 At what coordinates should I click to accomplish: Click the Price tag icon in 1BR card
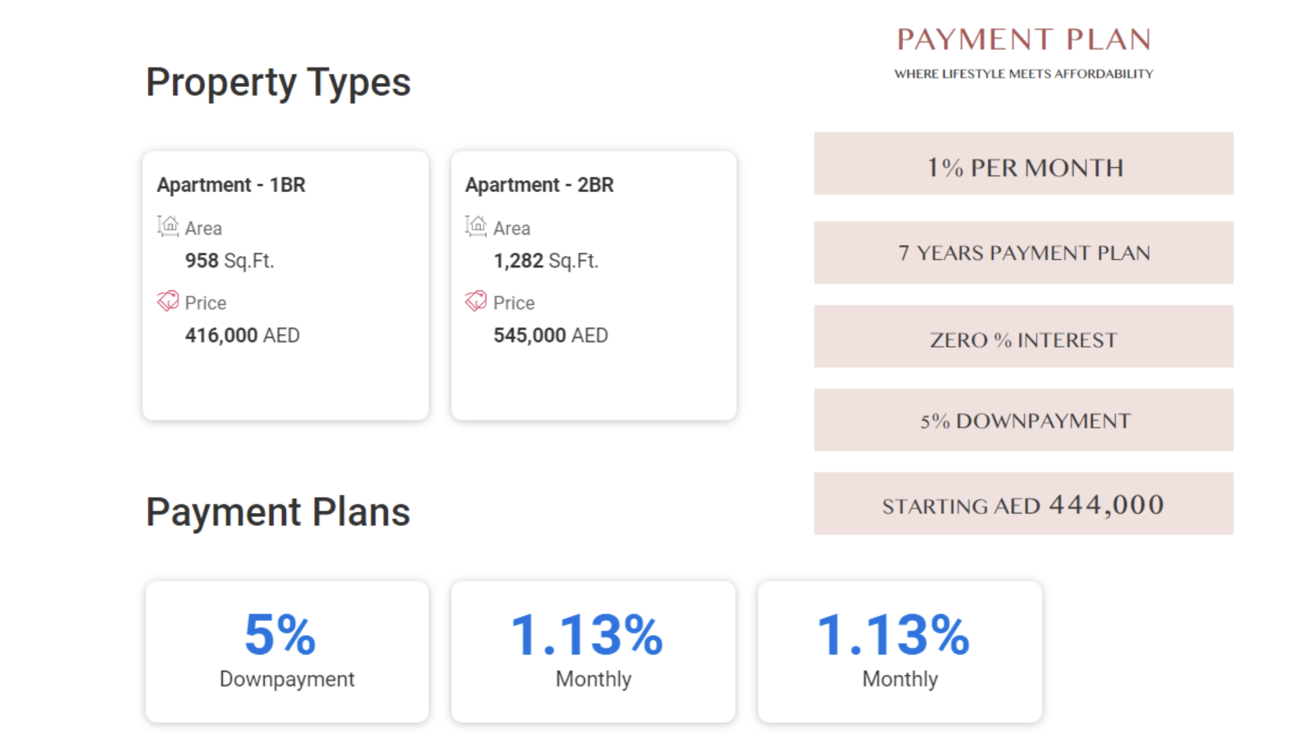tap(168, 301)
